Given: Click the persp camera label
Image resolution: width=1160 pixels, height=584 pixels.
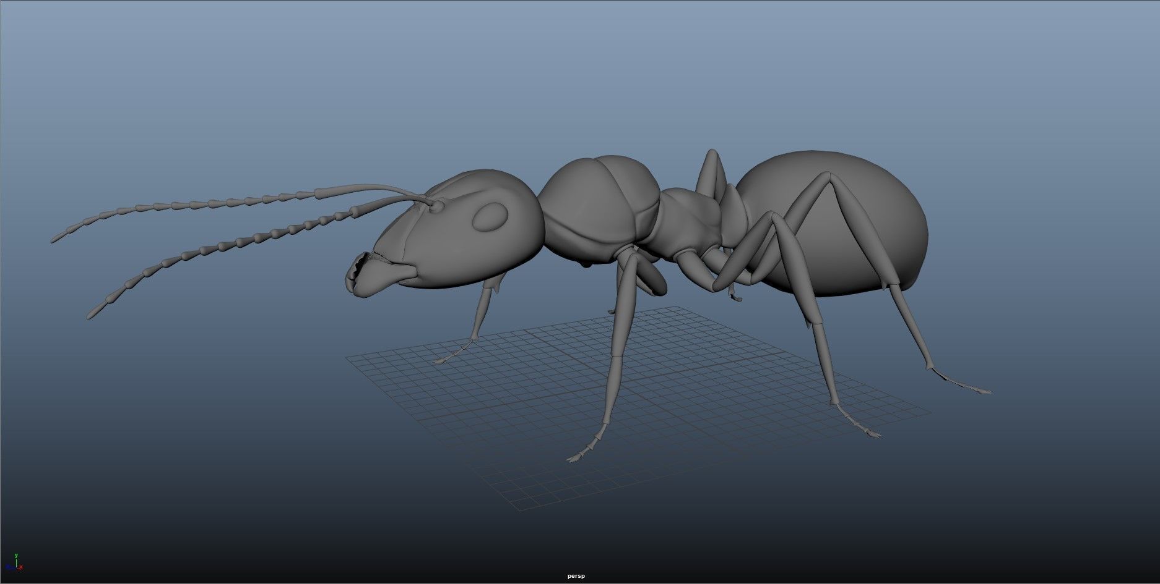Looking at the screenshot, I should click(x=576, y=576).
